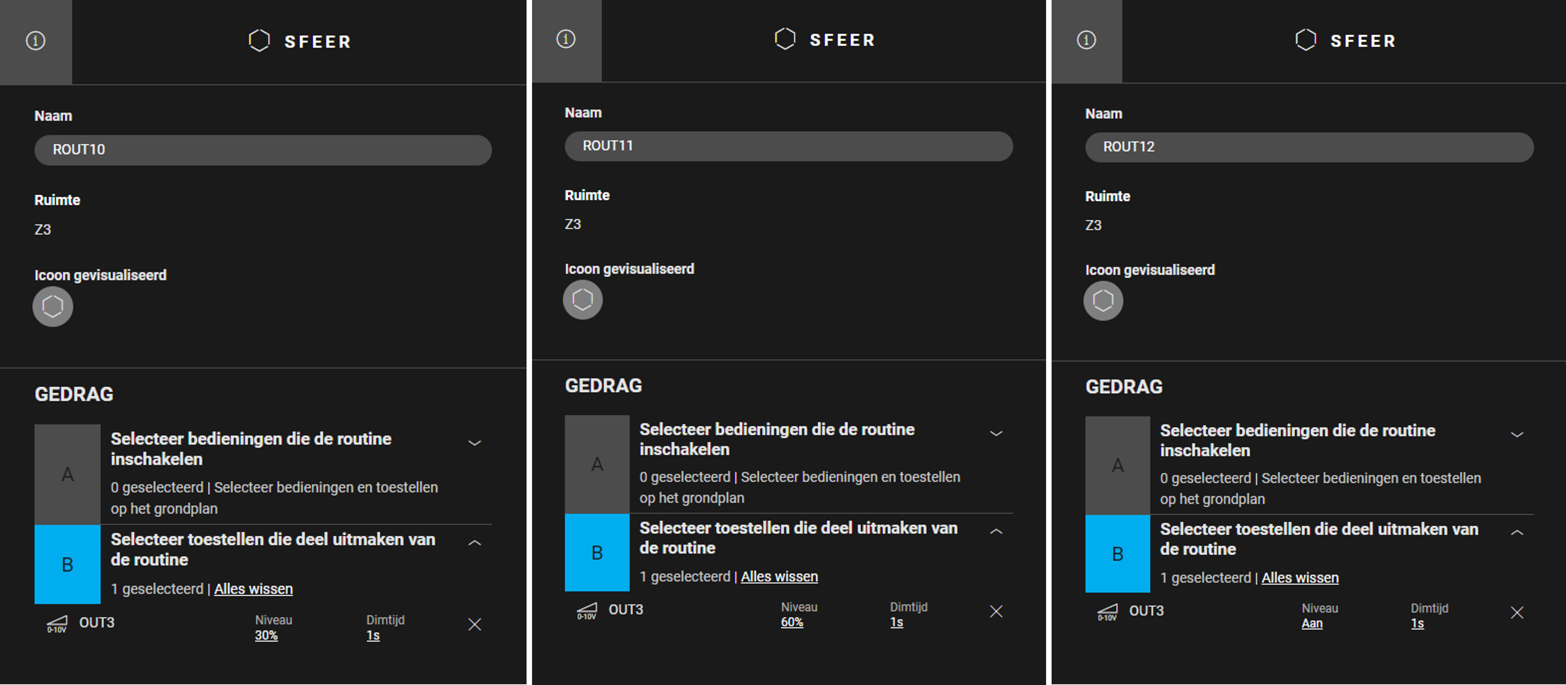Select the grey A block in ROUT11
The image size is (1566, 685).
coord(597,465)
